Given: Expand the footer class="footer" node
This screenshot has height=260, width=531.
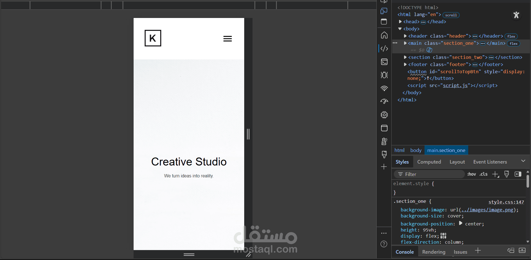Looking at the screenshot, I should [405, 64].
